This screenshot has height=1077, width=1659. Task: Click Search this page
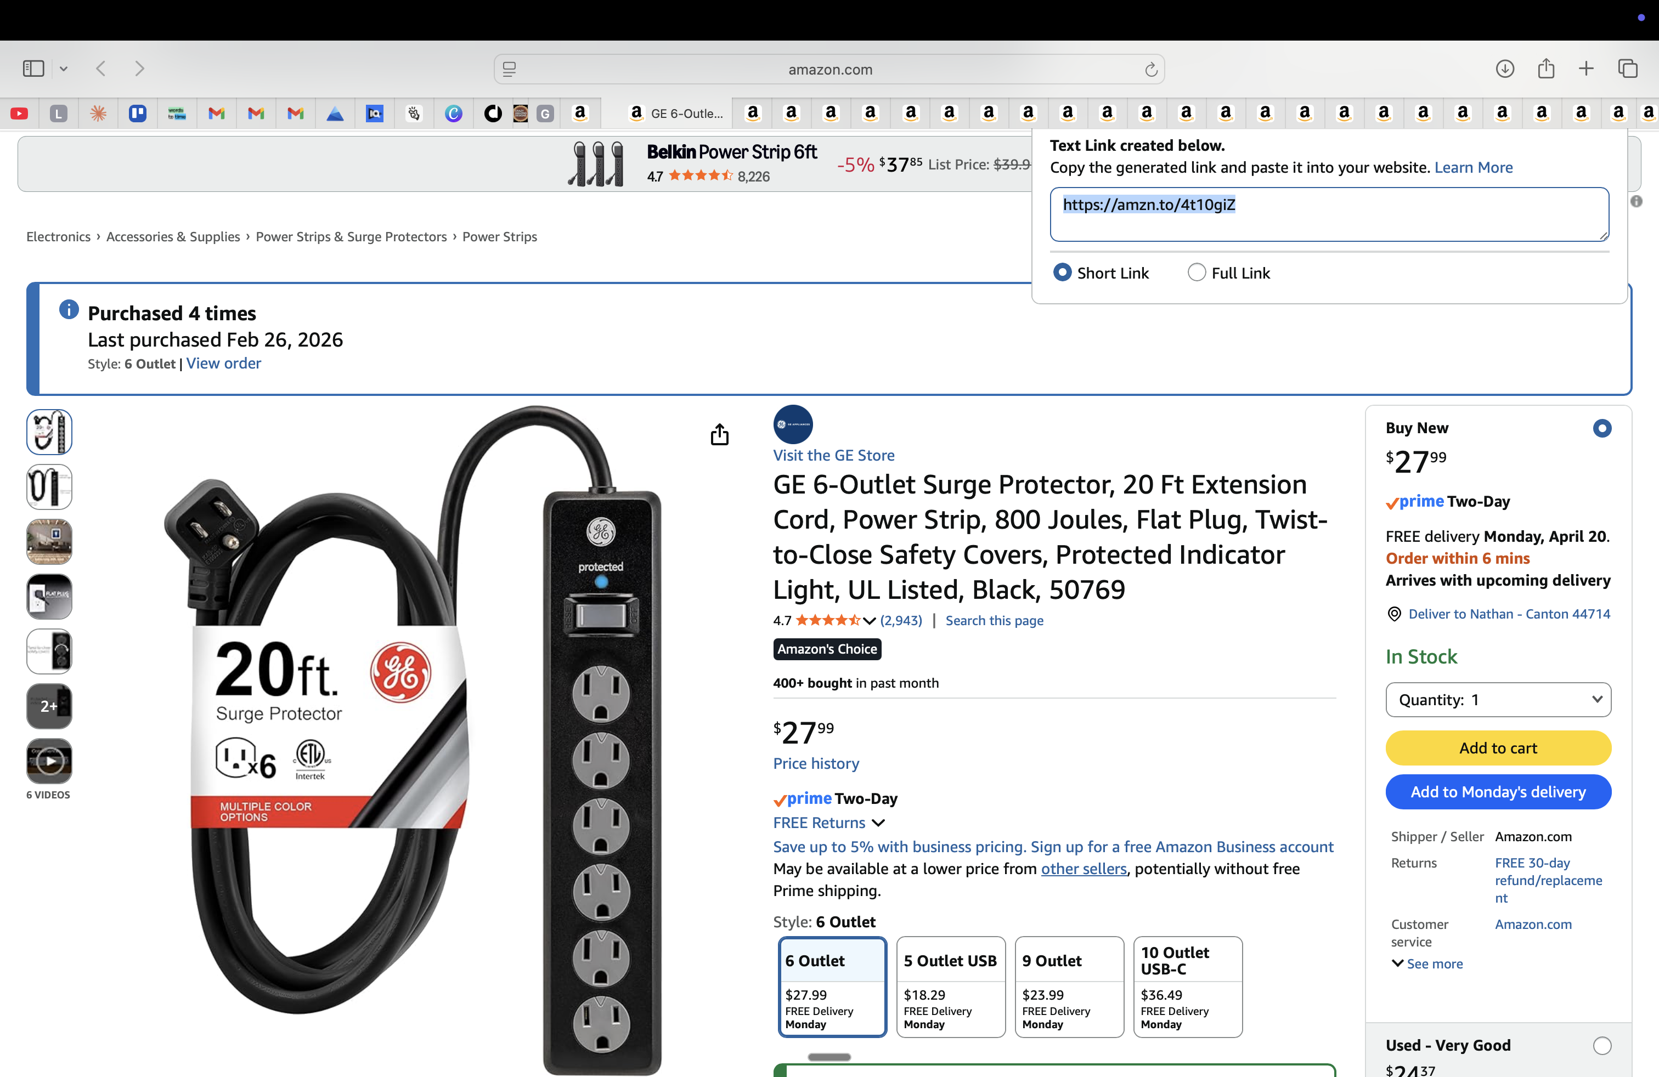pyautogui.click(x=994, y=621)
